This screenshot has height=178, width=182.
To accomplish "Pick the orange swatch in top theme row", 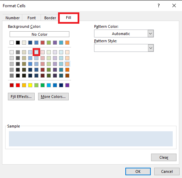I will [67, 43].
